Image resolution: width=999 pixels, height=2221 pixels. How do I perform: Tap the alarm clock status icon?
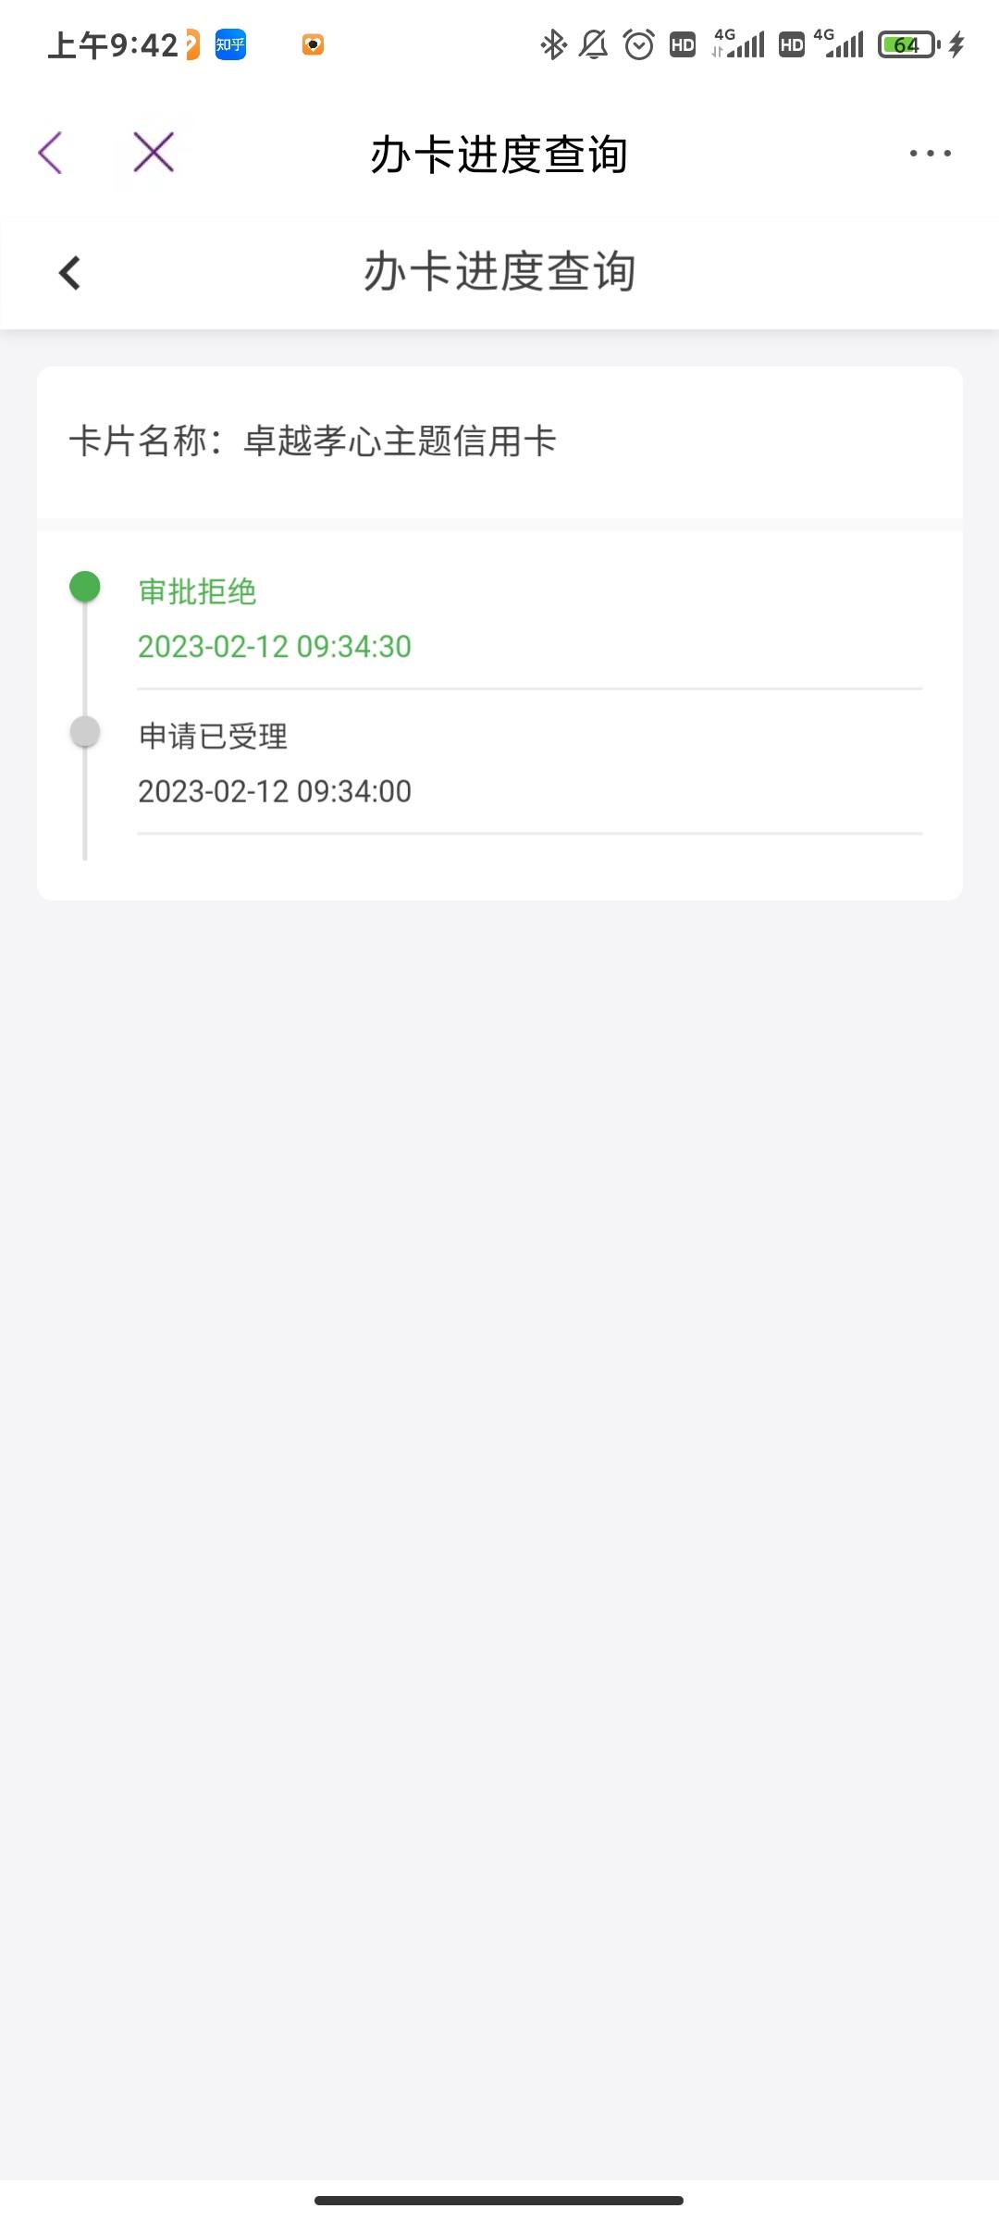click(639, 44)
